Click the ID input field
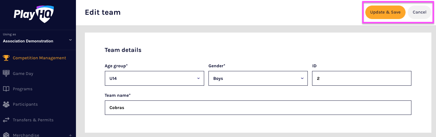Screen dimensions: 436x137 (362, 78)
